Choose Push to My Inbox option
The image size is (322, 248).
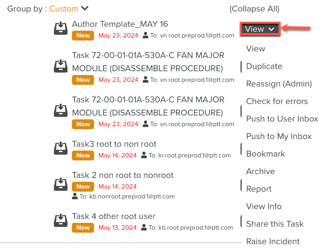[x=279, y=136]
